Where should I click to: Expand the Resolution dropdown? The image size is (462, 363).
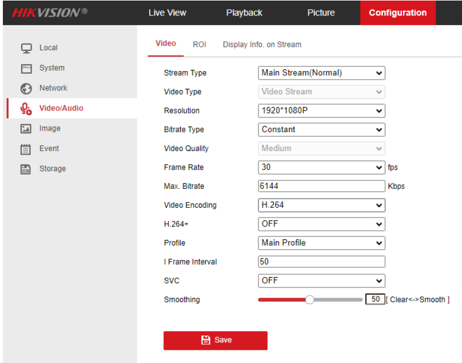pos(321,111)
